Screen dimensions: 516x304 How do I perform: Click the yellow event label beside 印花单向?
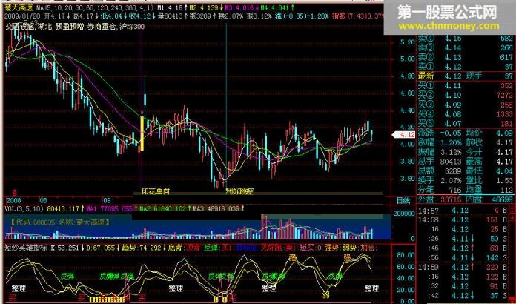tap(240, 191)
